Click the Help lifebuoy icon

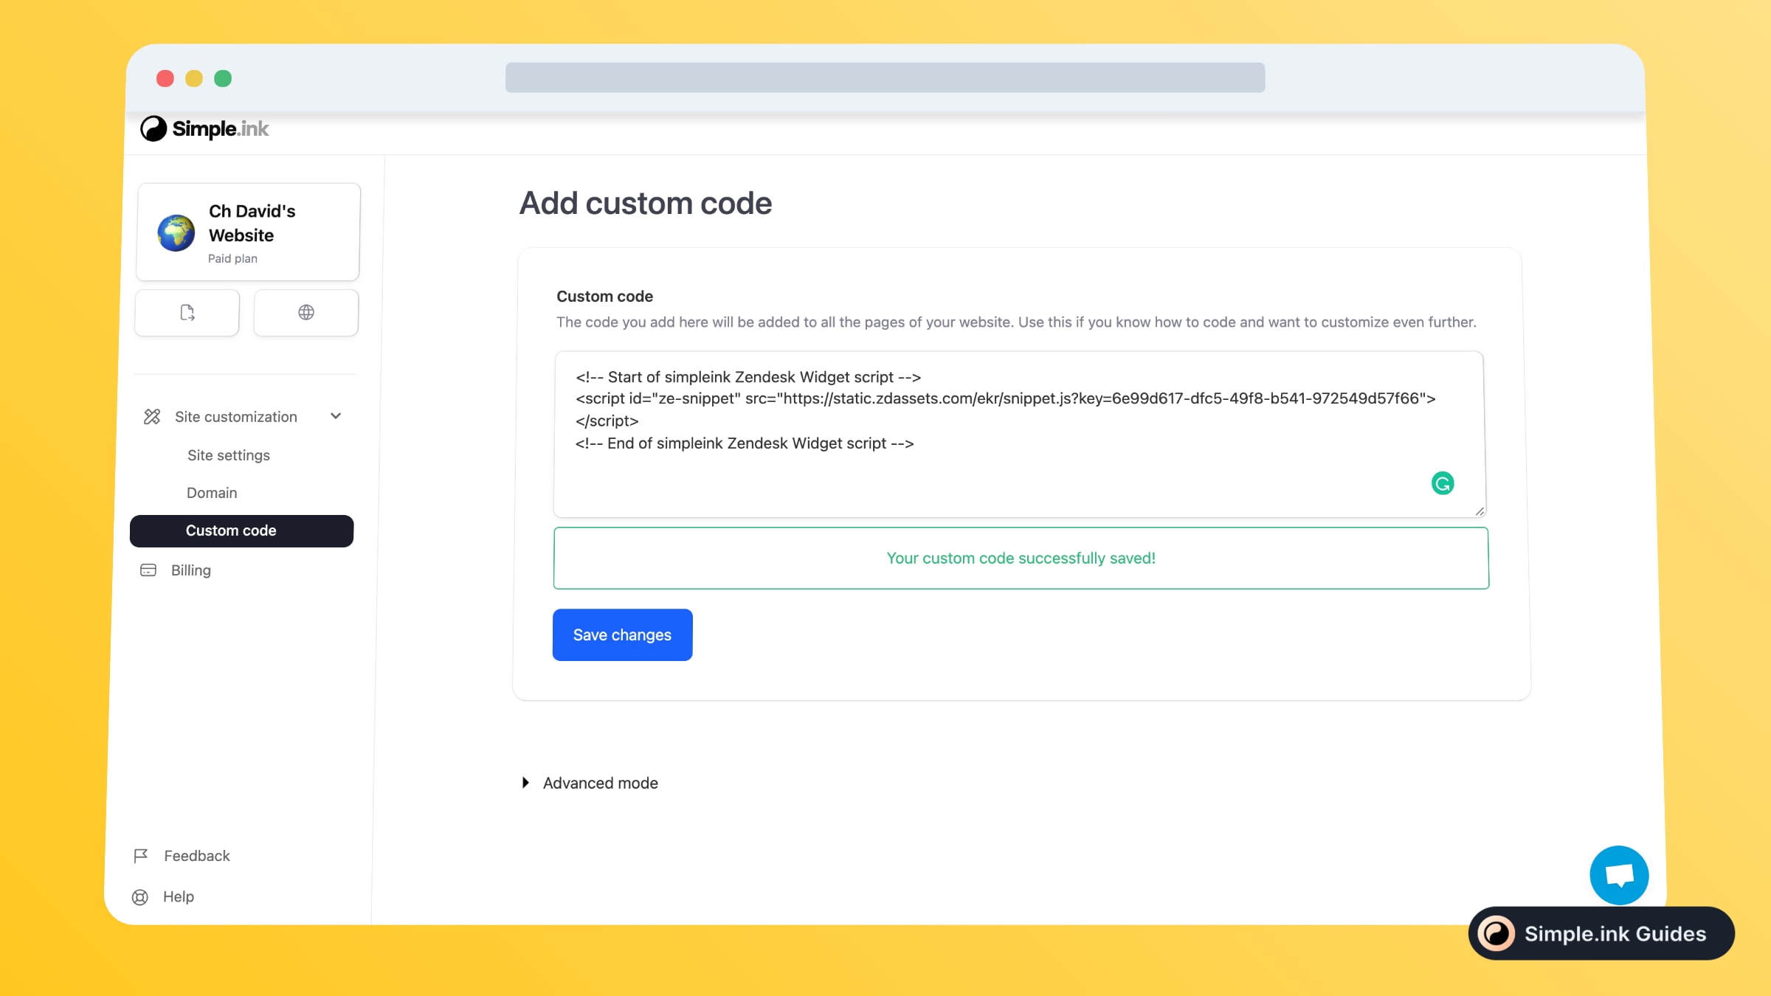[140, 897]
